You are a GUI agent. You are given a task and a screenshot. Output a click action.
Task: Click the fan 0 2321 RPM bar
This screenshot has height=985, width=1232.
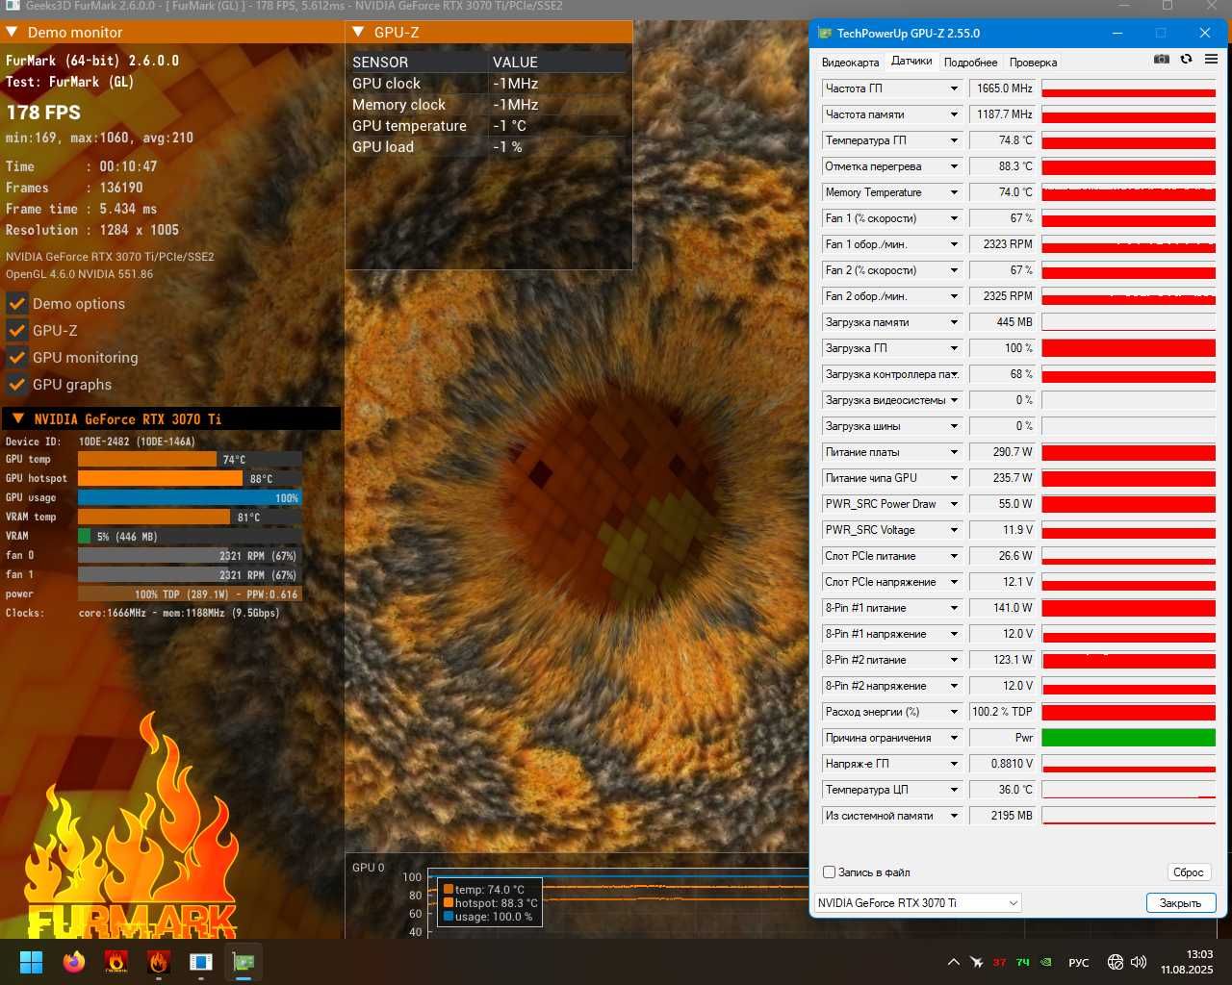tap(190, 556)
